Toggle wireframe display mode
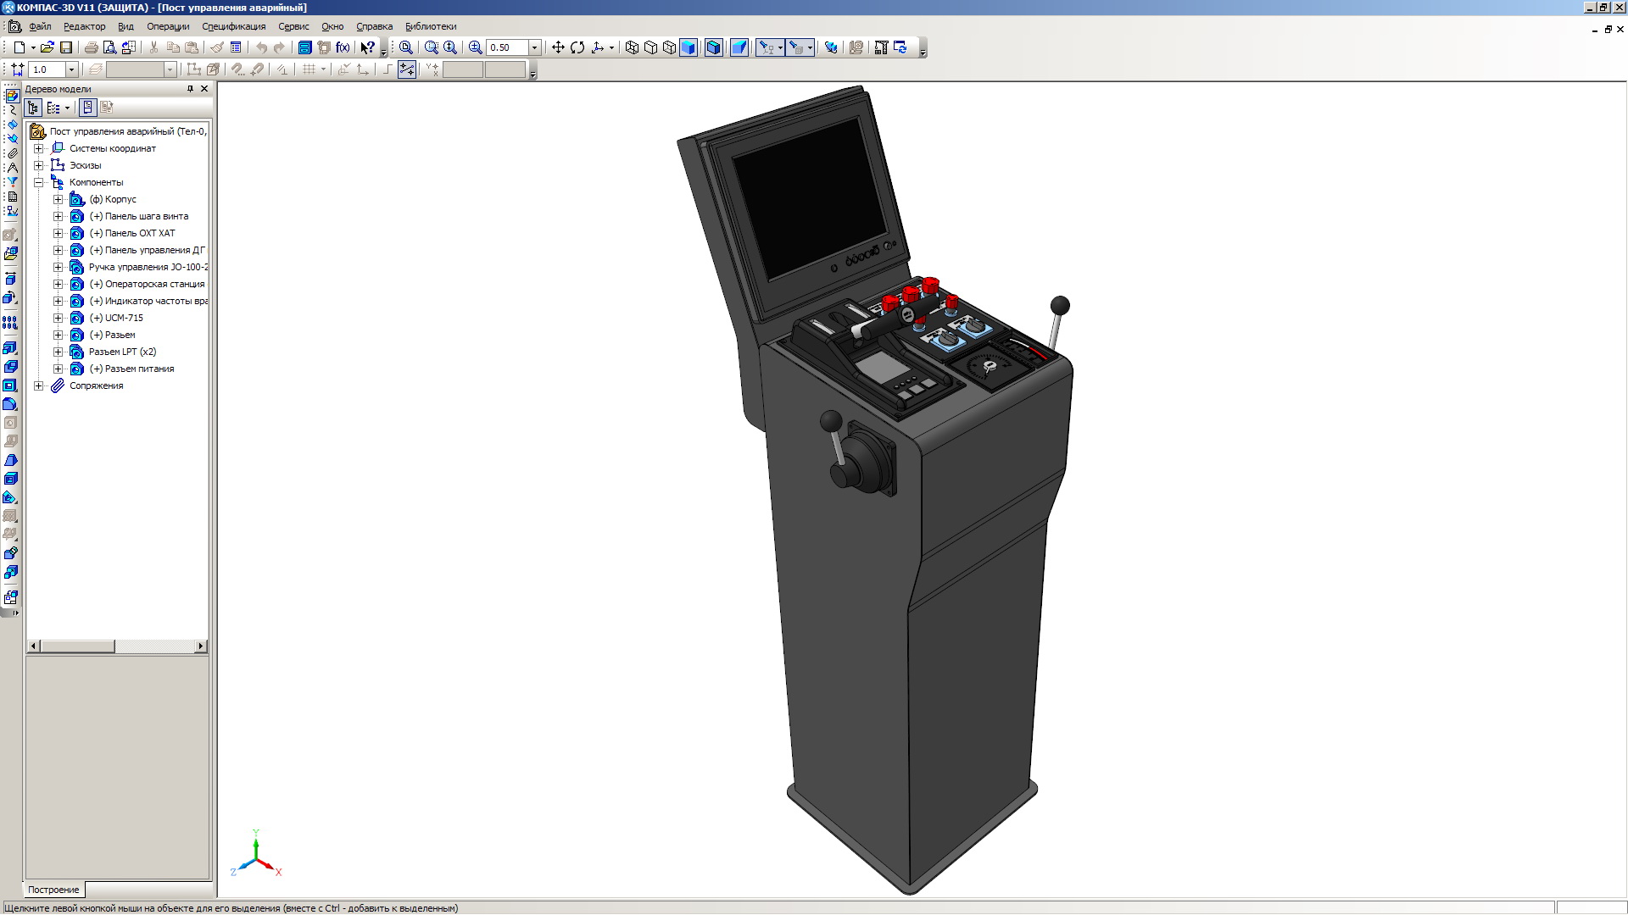This screenshot has height=915, width=1628. (632, 47)
